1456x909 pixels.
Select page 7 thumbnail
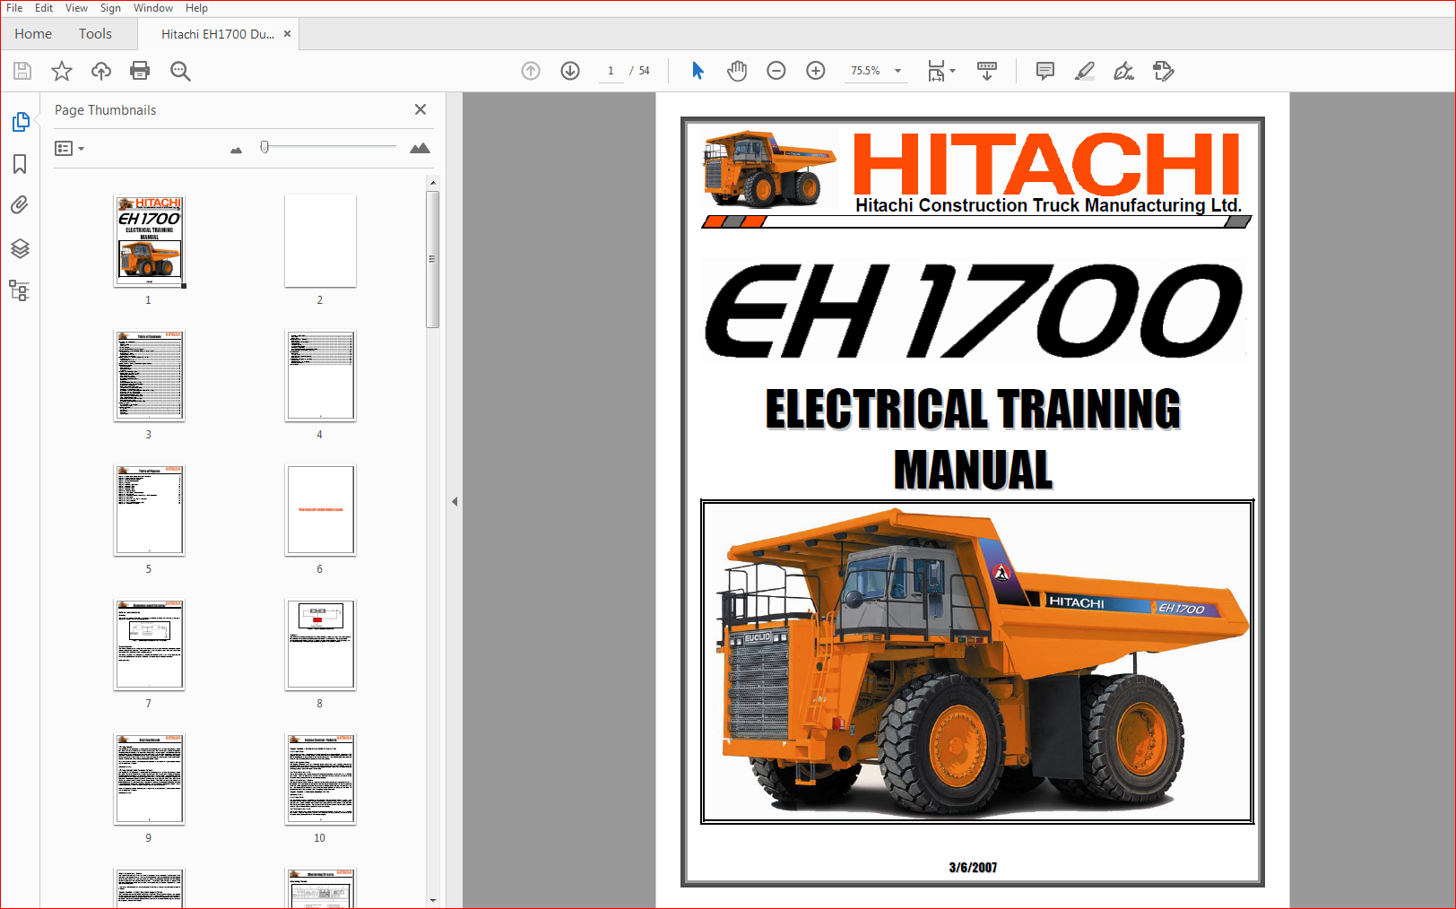pyautogui.click(x=149, y=645)
